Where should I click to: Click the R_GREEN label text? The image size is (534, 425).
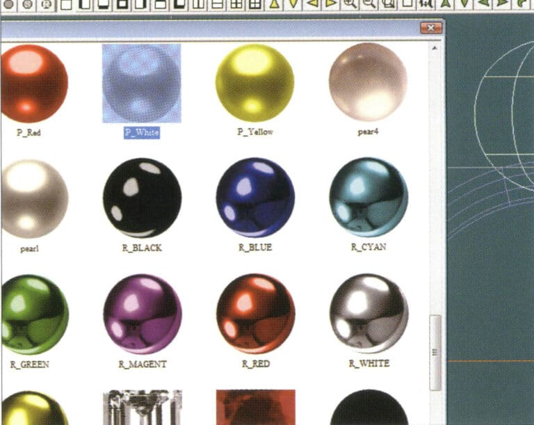[x=30, y=364]
